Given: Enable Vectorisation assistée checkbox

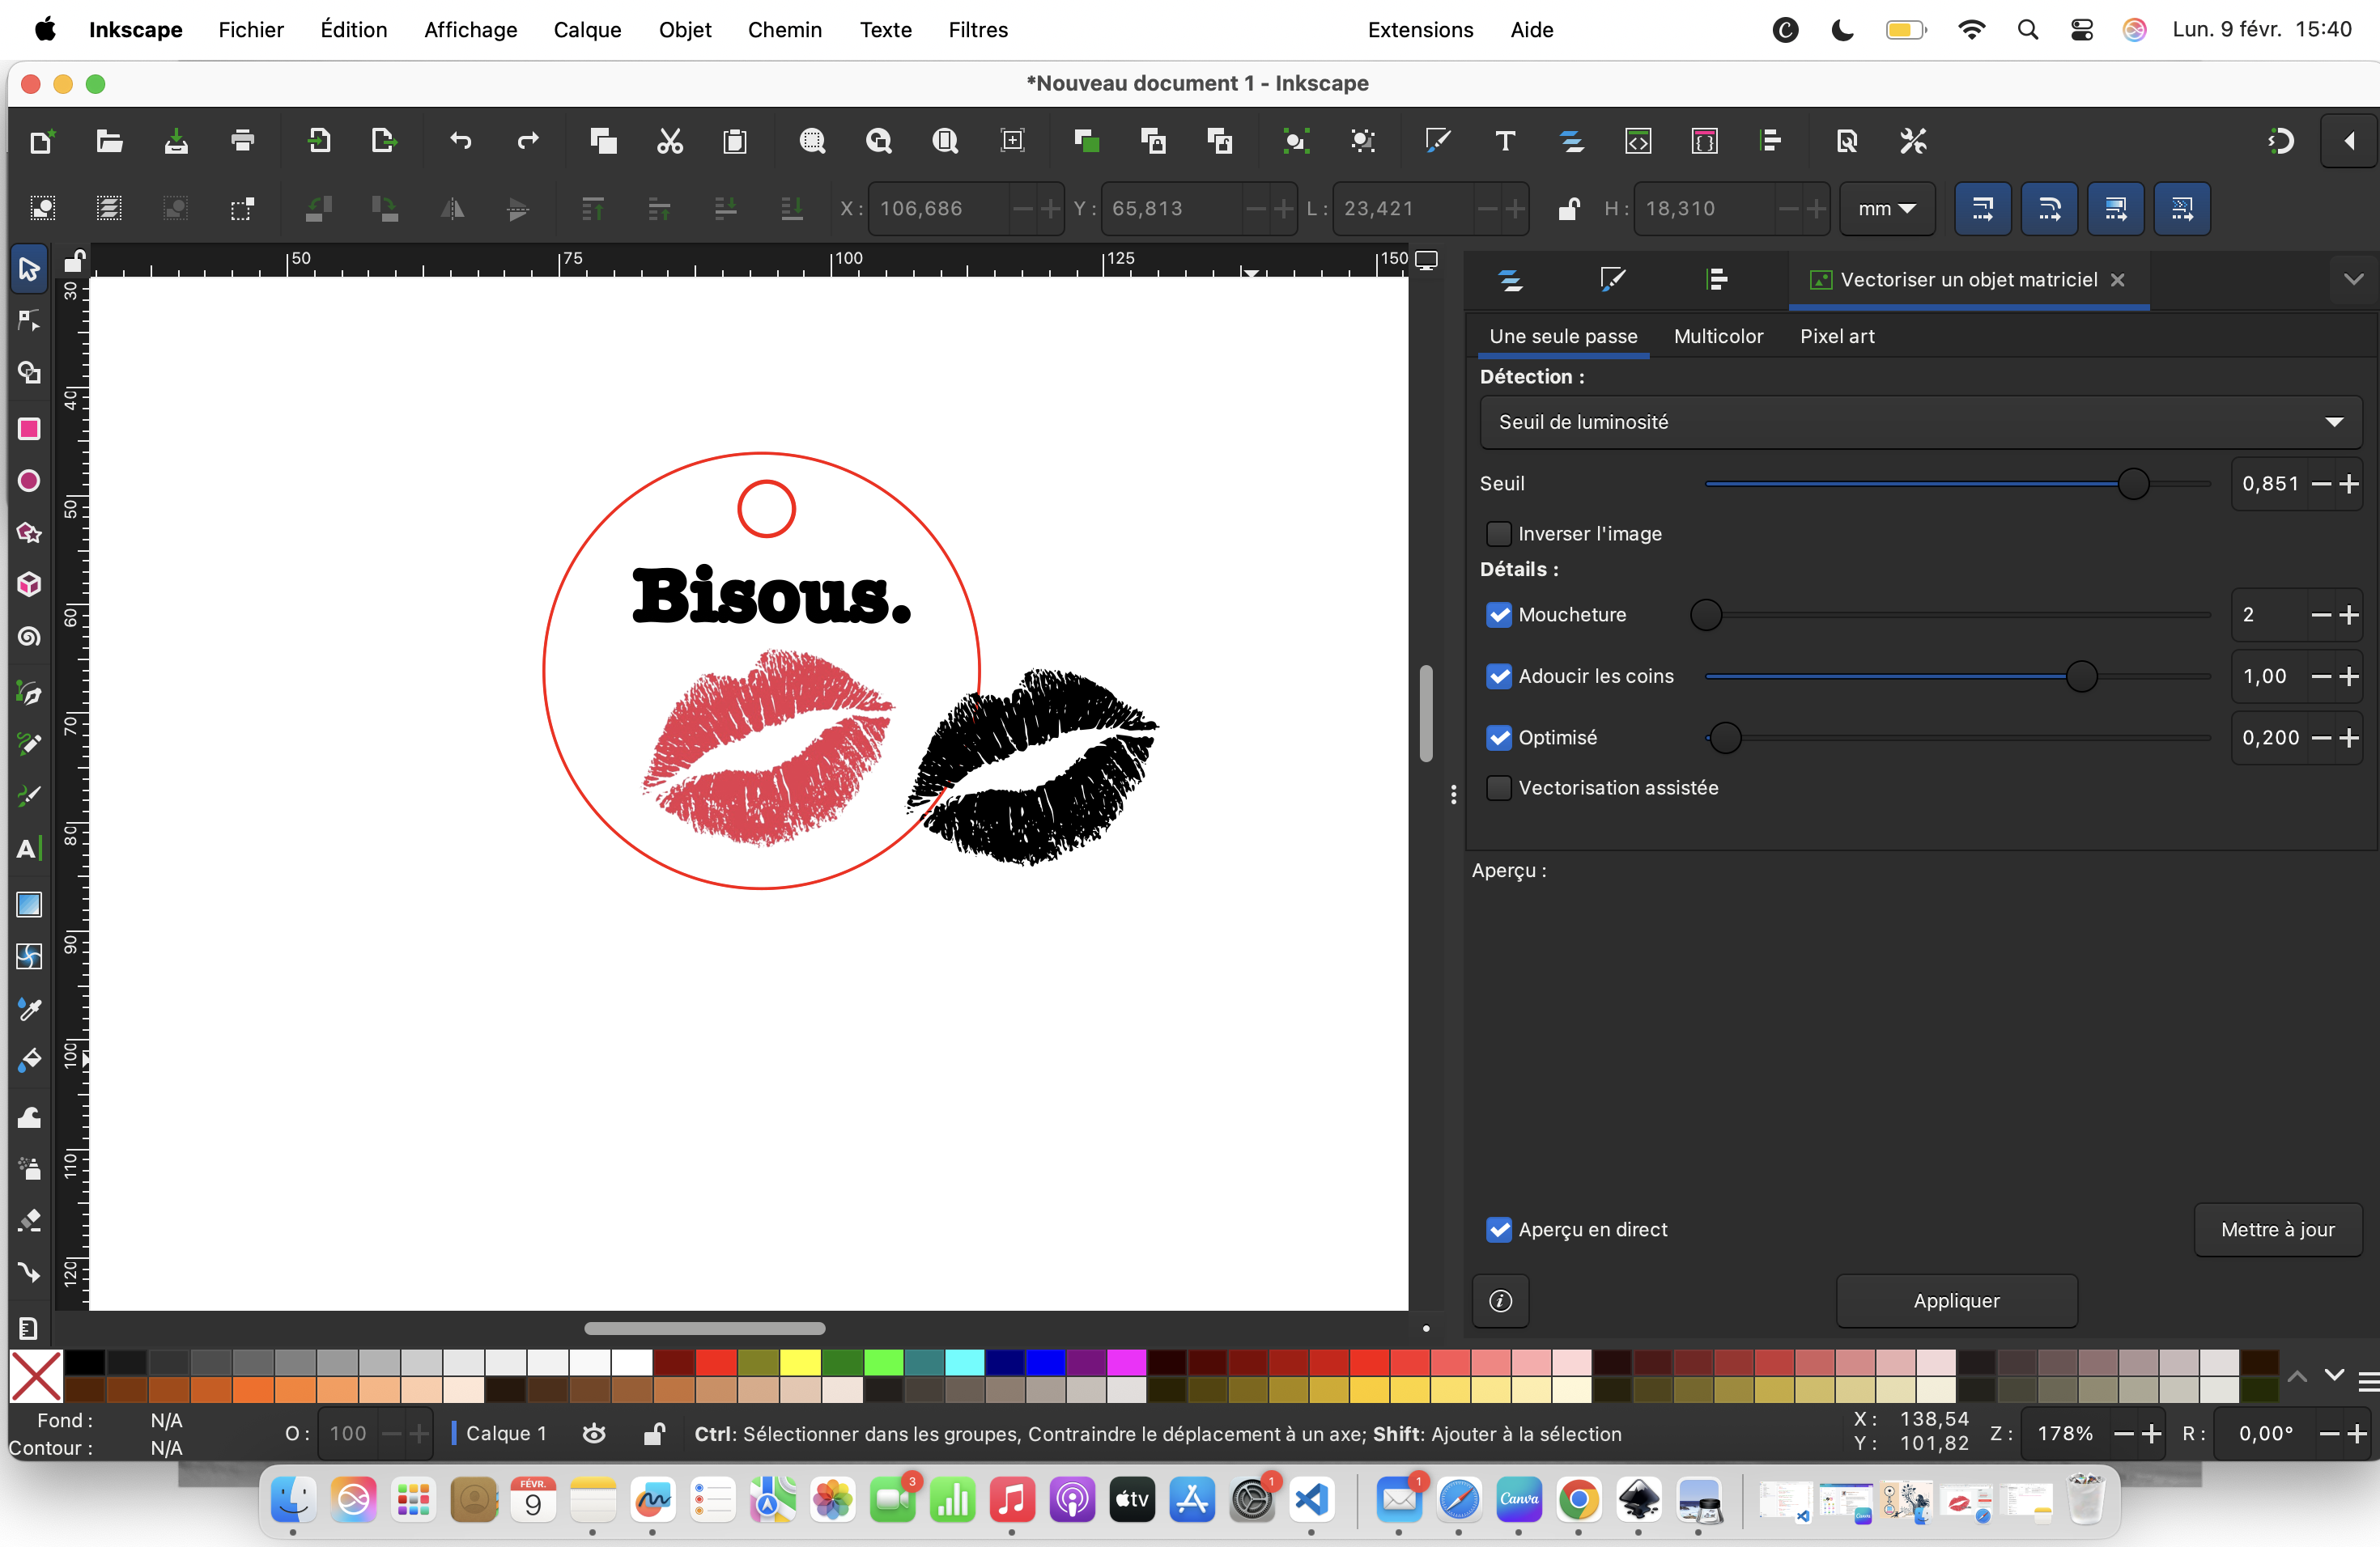Looking at the screenshot, I should coord(1498,787).
